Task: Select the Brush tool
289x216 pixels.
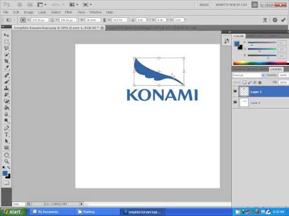Action: coord(7,82)
